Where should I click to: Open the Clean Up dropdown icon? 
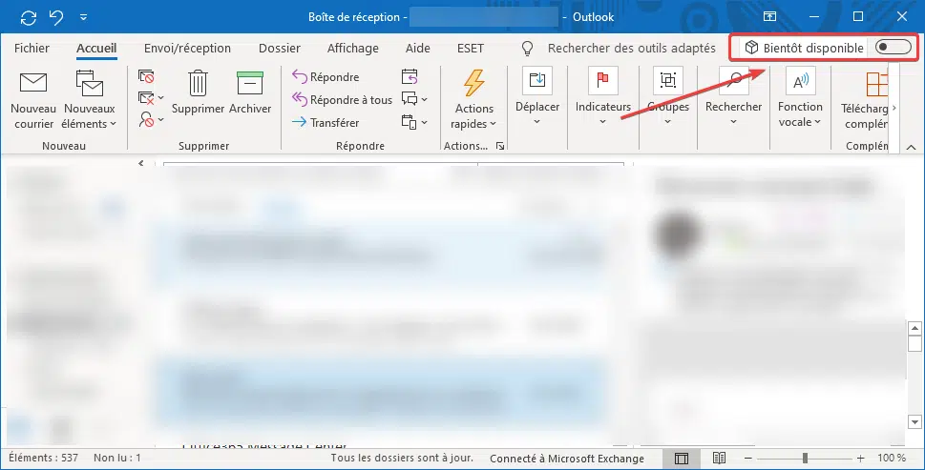(151, 98)
